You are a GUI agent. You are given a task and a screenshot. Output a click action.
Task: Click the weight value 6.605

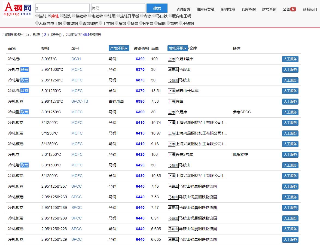[156, 229]
